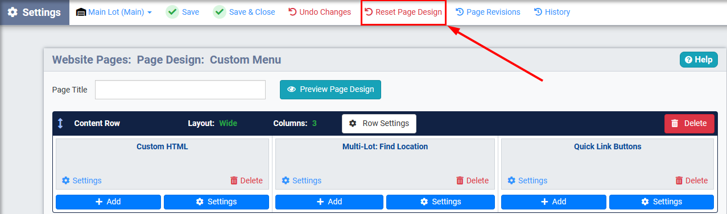Viewport: 727px width, 214px height.
Task: Open Row Settings
Action: click(379, 123)
